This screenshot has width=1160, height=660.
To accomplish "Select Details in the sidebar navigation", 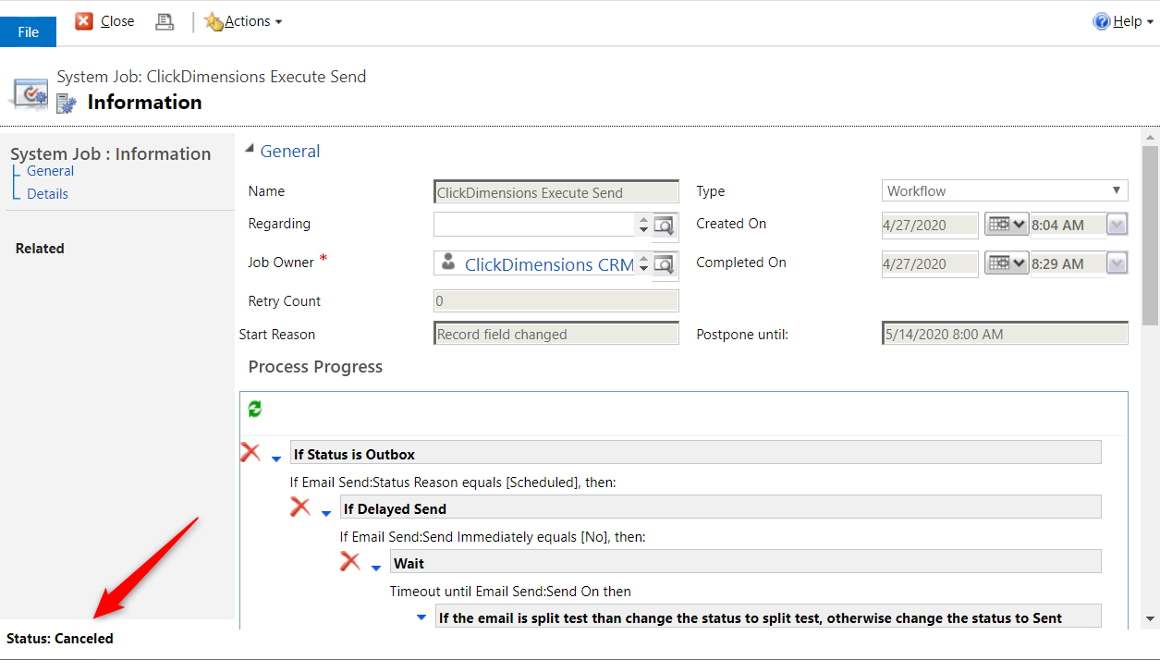I will 50,193.
